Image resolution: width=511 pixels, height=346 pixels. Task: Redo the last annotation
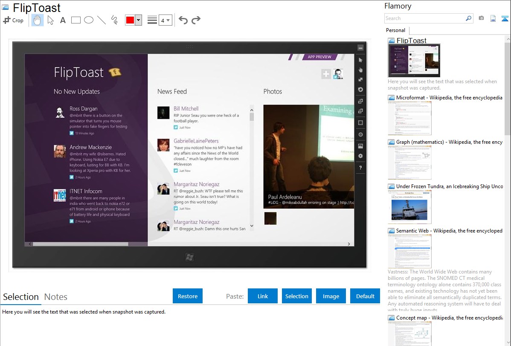196,20
